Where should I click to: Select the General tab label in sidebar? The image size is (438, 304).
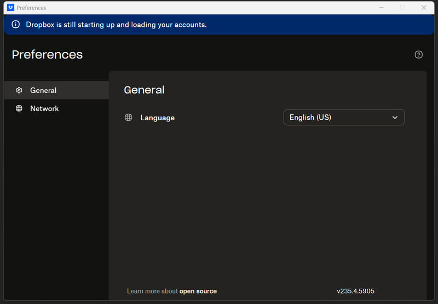pos(43,90)
